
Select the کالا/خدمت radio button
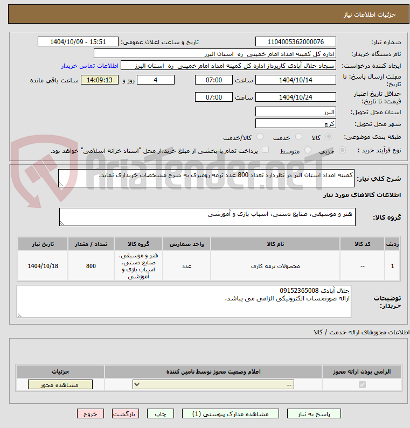pos(260,137)
